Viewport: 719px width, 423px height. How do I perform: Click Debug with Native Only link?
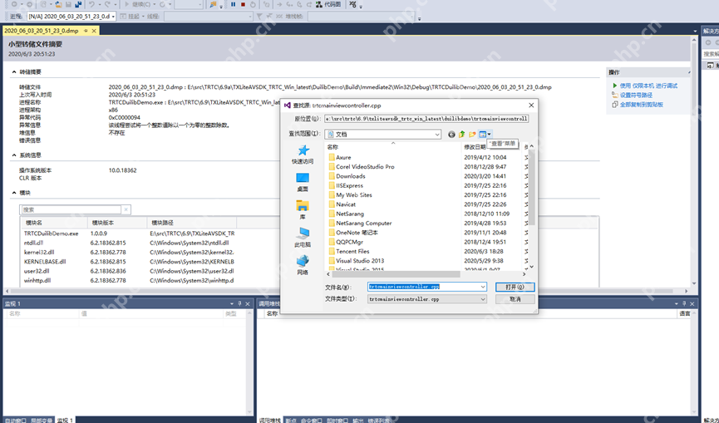(x=648, y=86)
